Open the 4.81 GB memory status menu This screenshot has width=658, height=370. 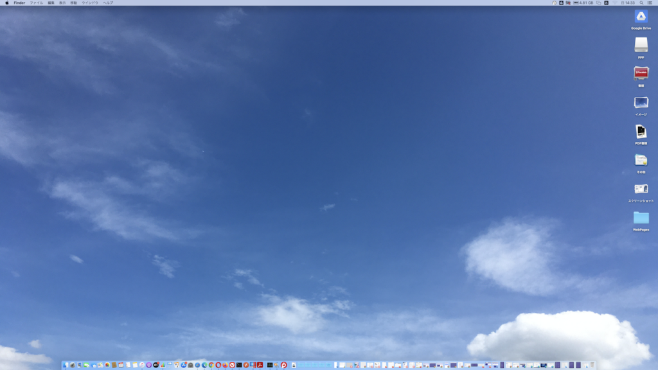pyautogui.click(x=583, y=3)
